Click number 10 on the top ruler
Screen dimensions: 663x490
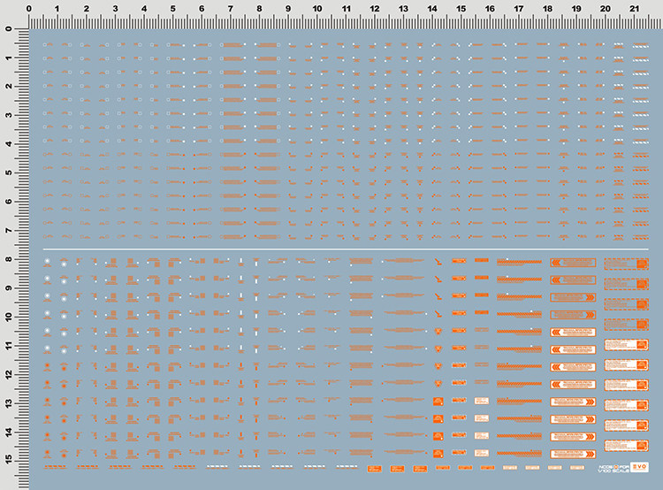tap(317, 9)
